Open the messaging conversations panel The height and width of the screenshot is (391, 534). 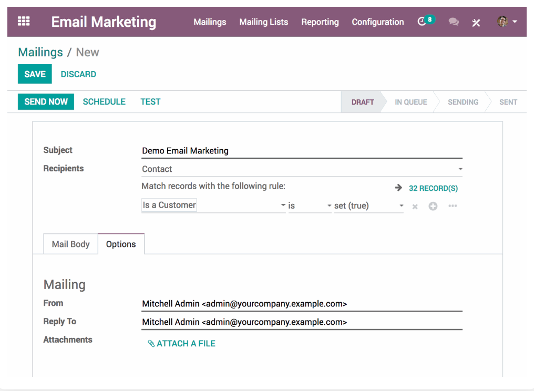point(453,23)
